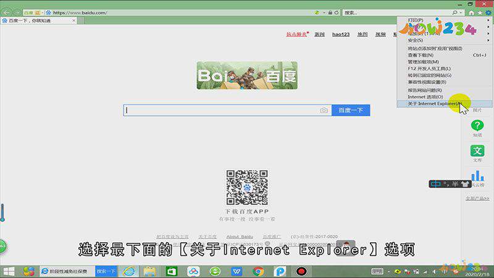Select 关于 Internet Explorer(A) menu item
This screenshot has width=494, height=278.
(x=445, y=104)
